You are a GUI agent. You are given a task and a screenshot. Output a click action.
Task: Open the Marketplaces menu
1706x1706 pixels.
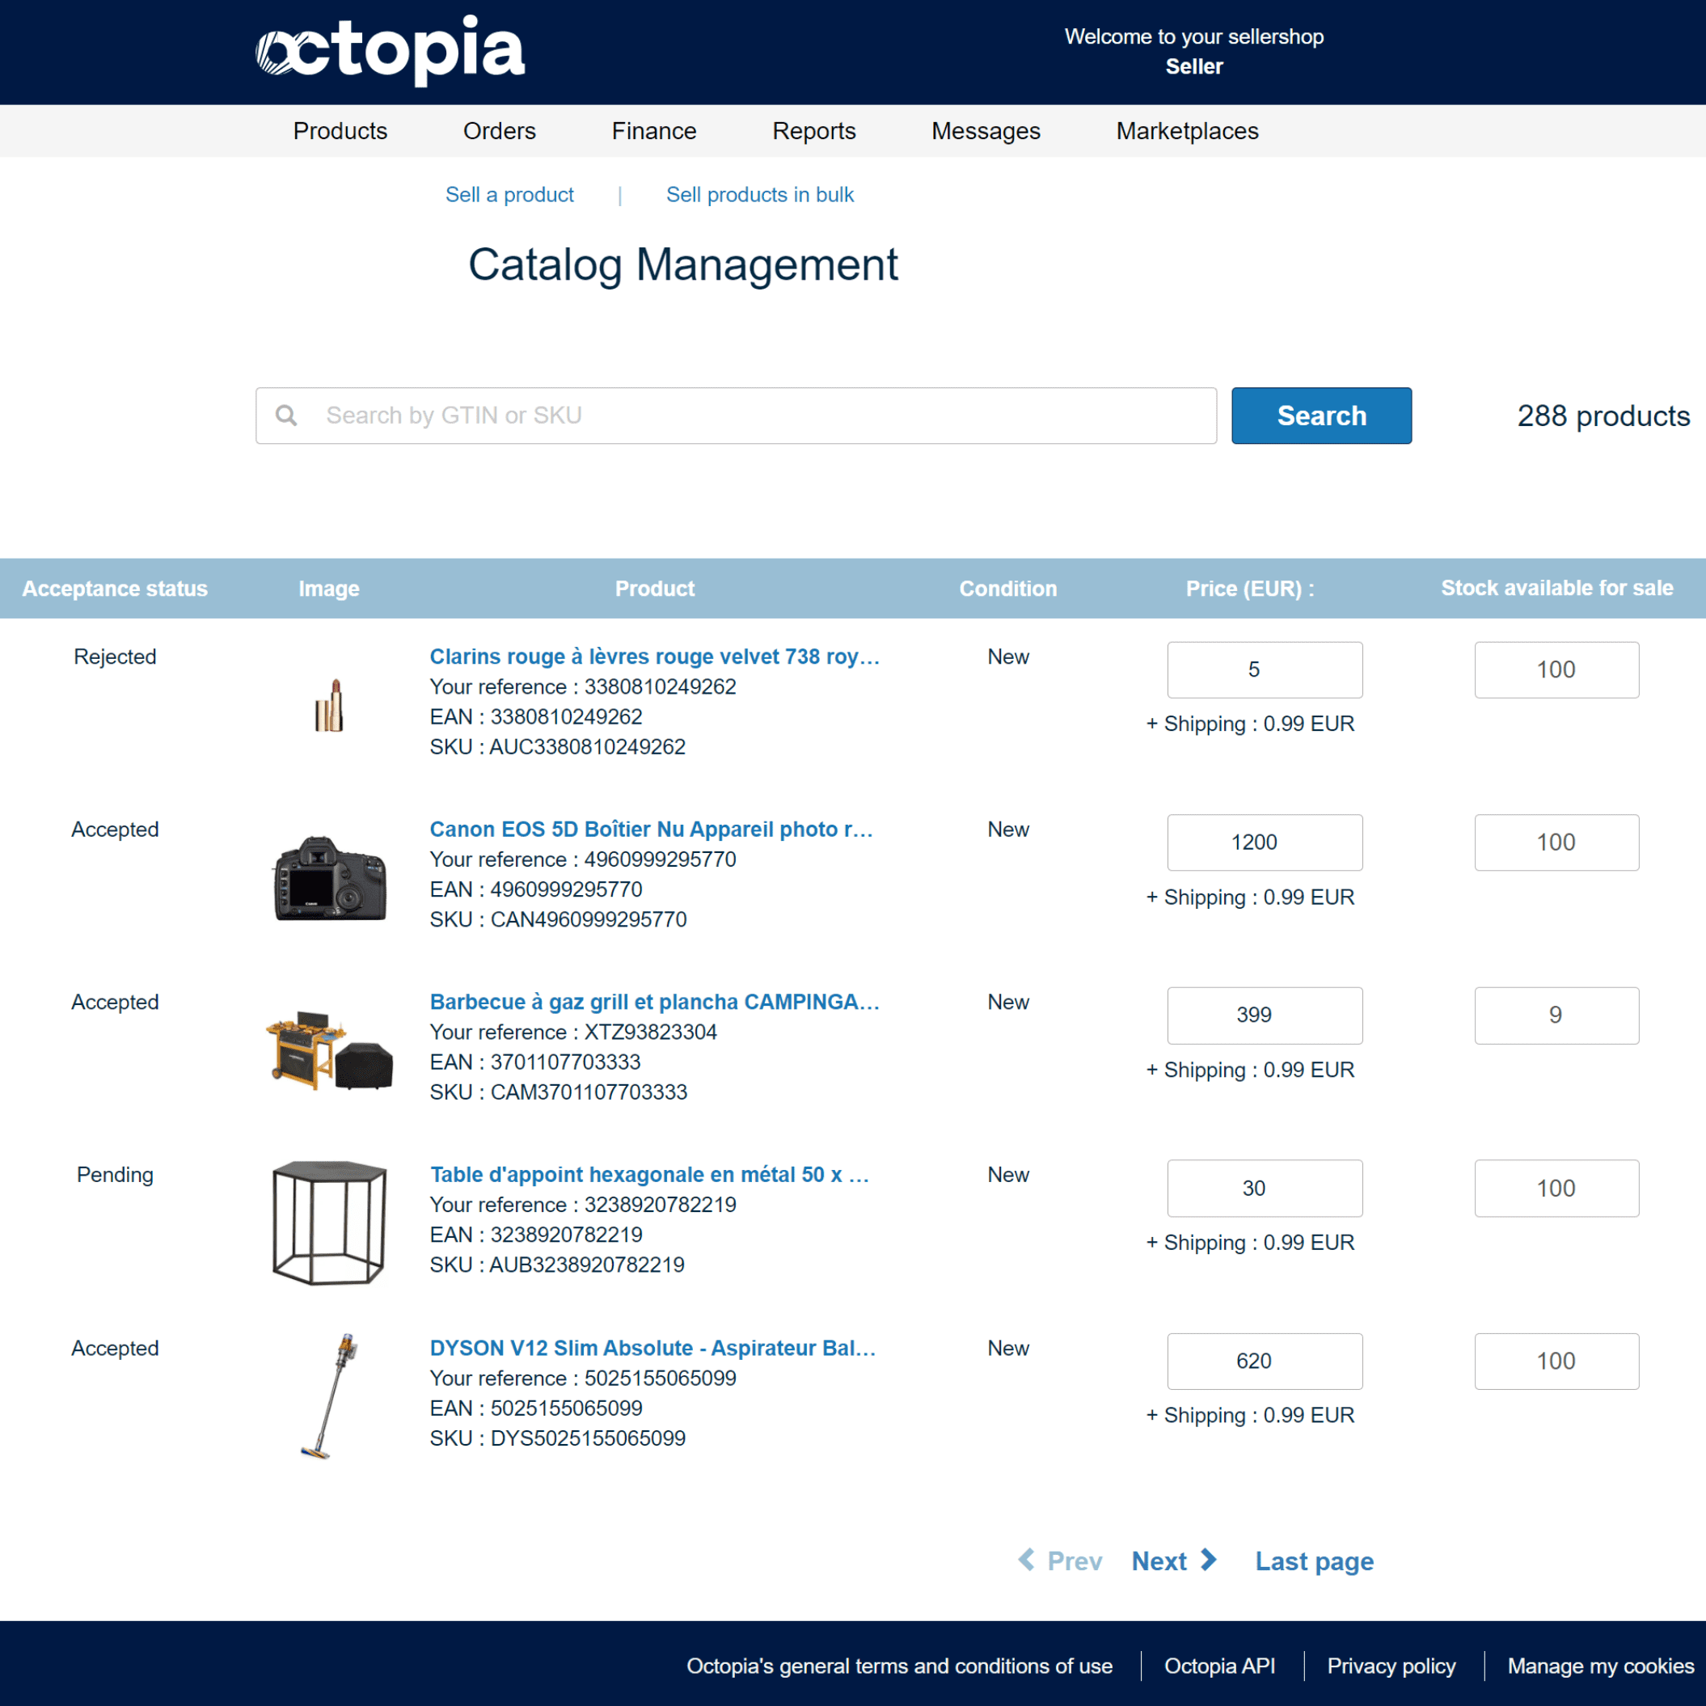click(x=1188, y=131)
